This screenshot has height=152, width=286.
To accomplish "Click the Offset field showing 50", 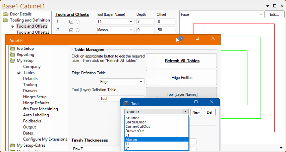I will [x=166, y=30].
